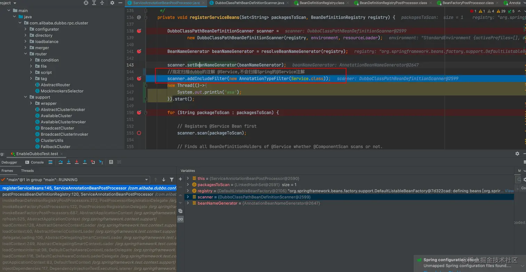
Task: Open Project panel settings gear
Action: [x=112, y=3]
